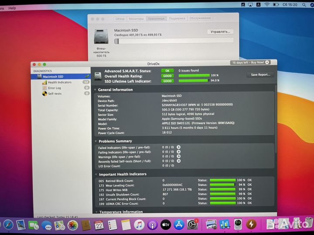Open Health Indicators in the sidebar
The height and width of the screenshot is (235, 314).
pos(59,82)
